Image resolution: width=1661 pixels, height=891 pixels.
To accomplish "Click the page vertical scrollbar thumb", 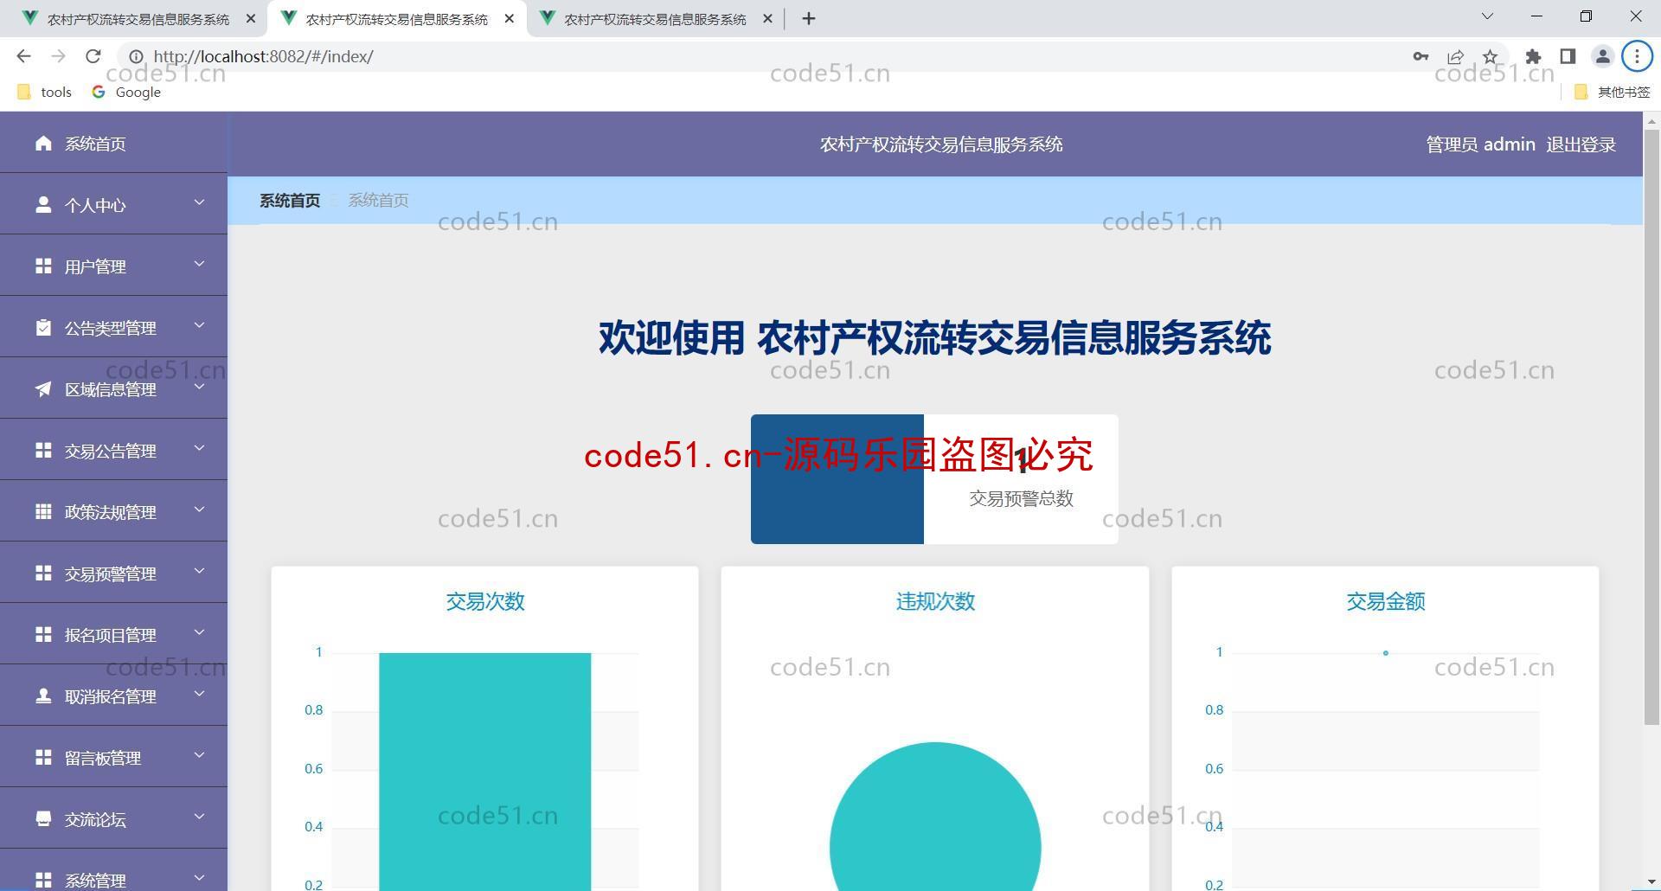I will coord(1651,427).
